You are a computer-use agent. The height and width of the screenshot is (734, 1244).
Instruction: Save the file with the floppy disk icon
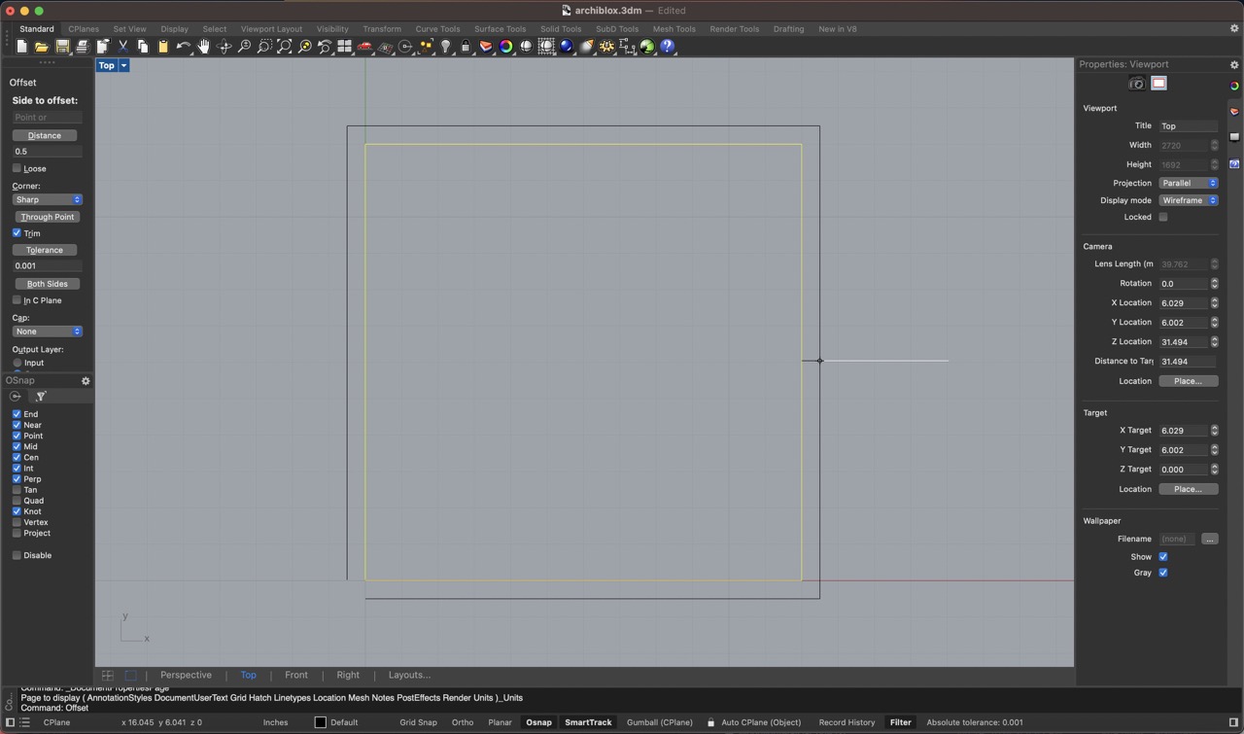coord(62,47)
